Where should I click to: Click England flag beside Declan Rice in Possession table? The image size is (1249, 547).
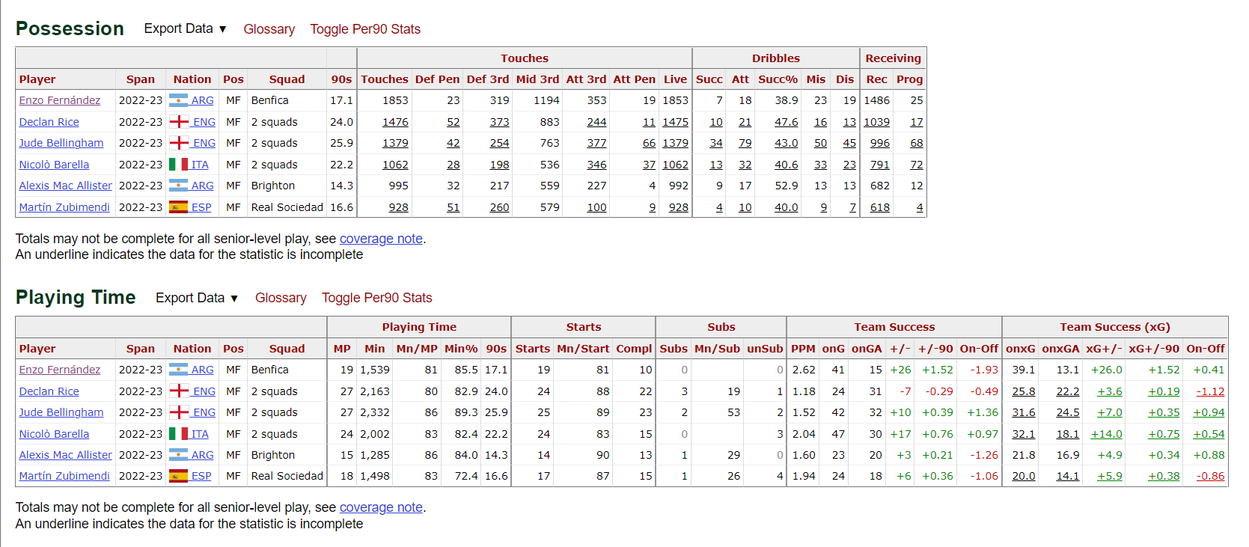(x=179, y=122)
